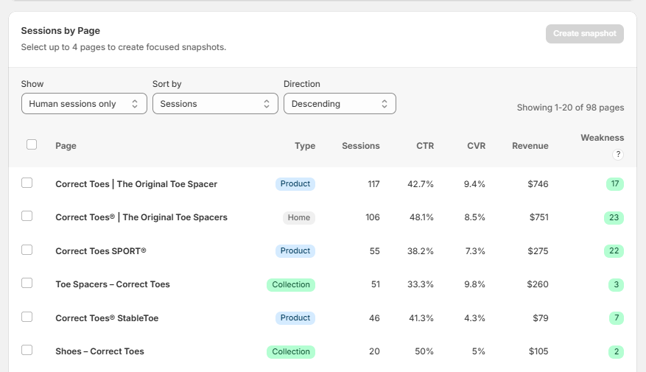Select the Correct Toes® | The Original Toe Spacers row checkbox
This screenshot has width=646, height=372.
tap(27, 217)
